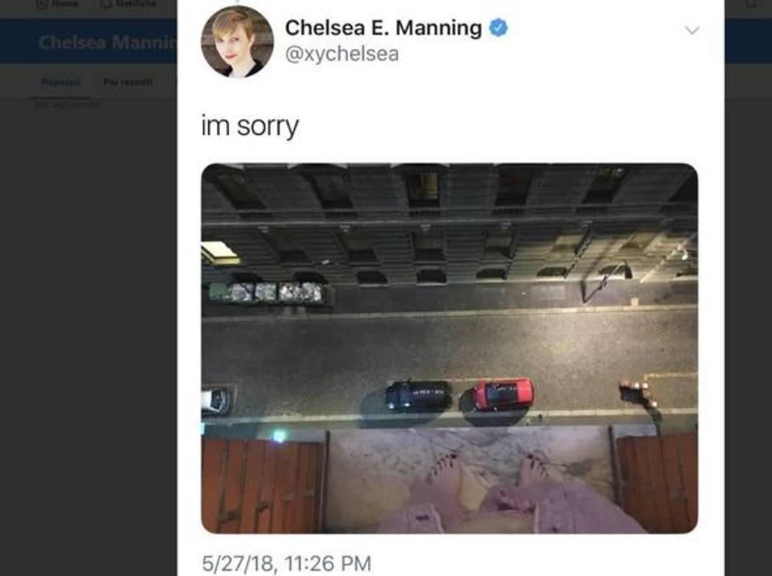Image resolution: width=772 pixels, height=576 pixels.
Task: Click the blue search header bar at right
Action: pyautogui.click(x=748, y=41)
